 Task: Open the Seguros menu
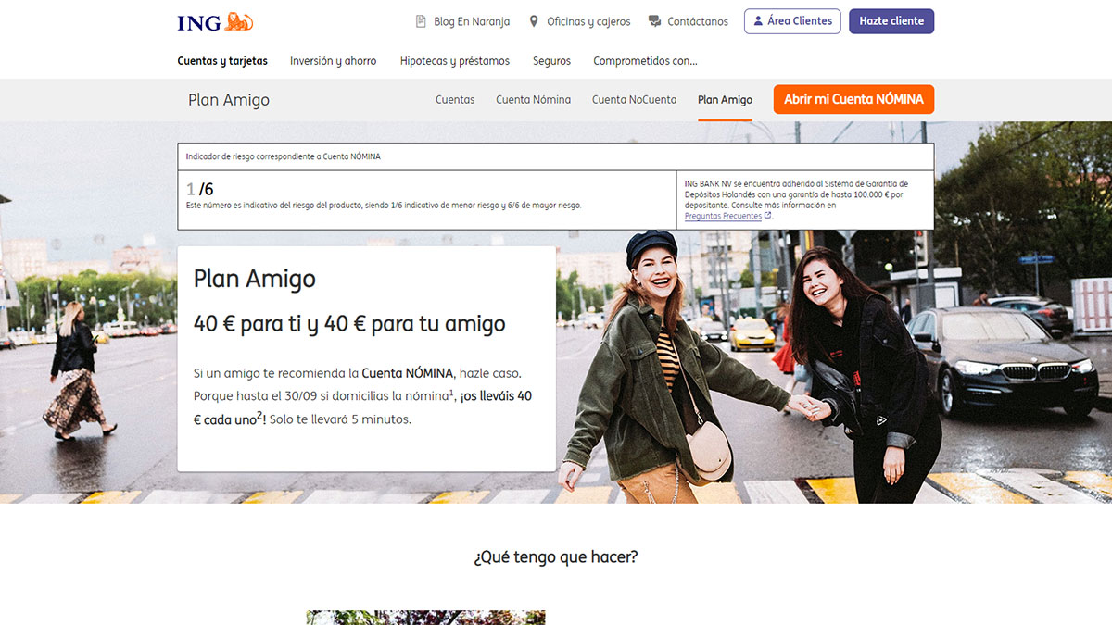551,61
